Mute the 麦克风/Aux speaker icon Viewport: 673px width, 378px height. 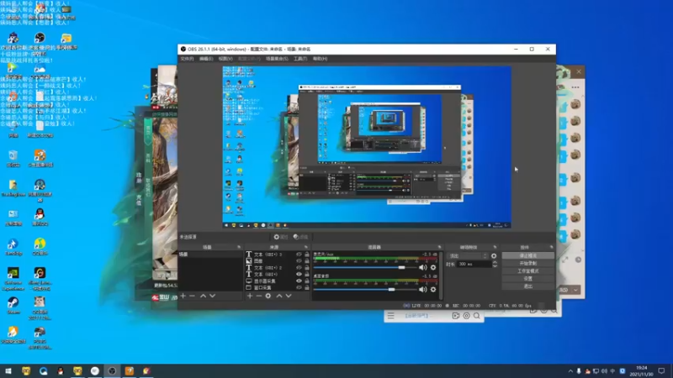coord(423,267)
